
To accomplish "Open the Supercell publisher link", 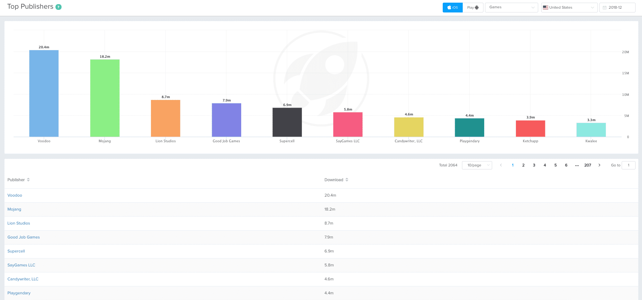I will (16, 251).
